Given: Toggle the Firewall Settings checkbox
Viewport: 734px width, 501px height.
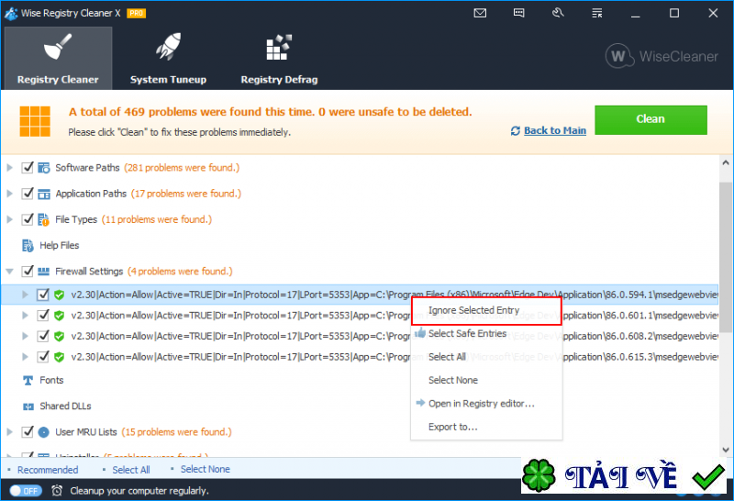Looking at the screenshot, I should [28, 271].
